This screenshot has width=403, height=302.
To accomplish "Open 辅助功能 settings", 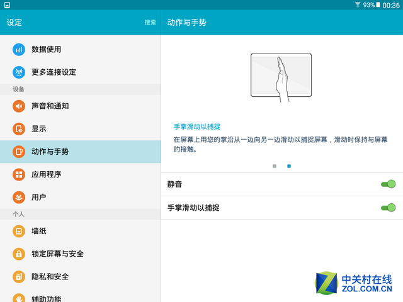I will pyautogui.click(x=81, y=295).
